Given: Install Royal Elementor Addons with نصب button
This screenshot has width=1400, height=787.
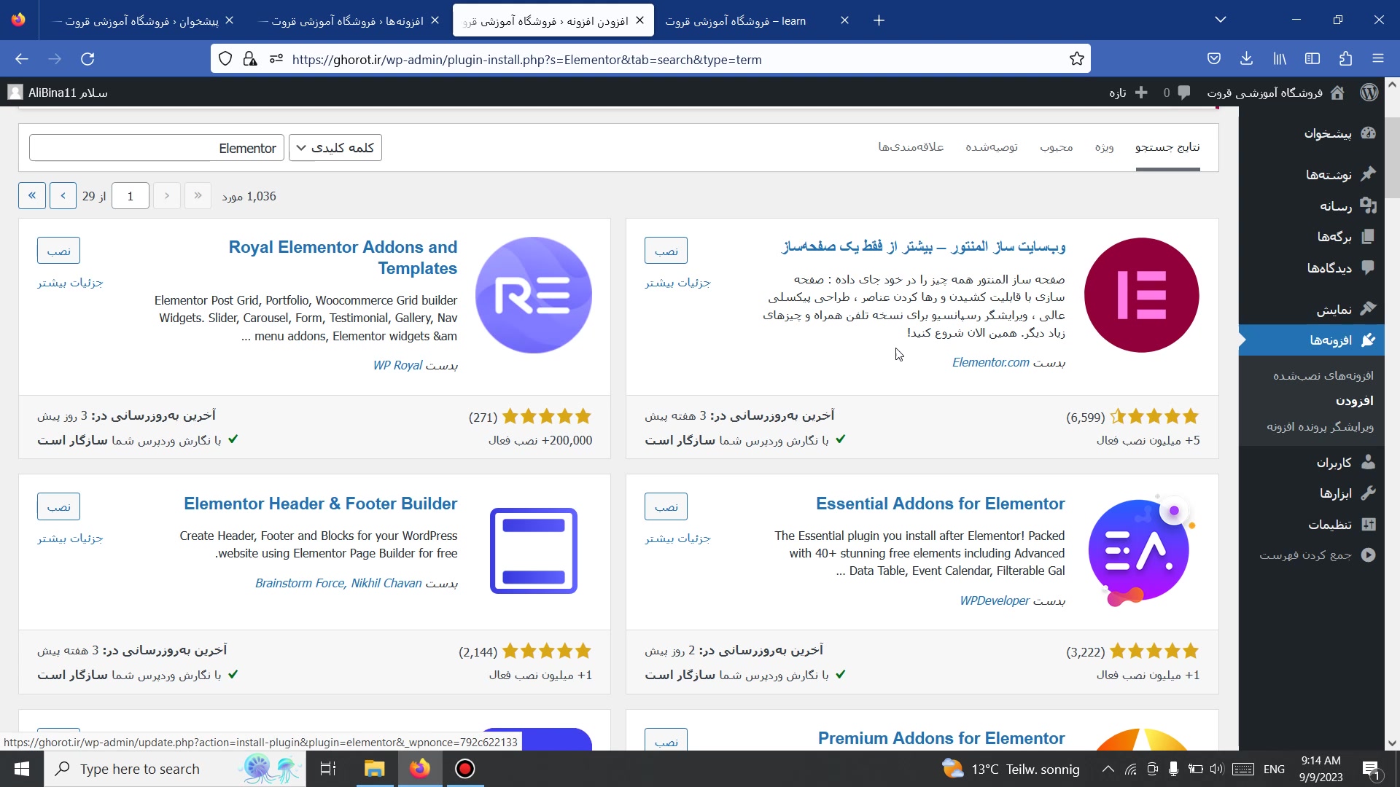Looking at the screenshot, I should click(58, 251).
